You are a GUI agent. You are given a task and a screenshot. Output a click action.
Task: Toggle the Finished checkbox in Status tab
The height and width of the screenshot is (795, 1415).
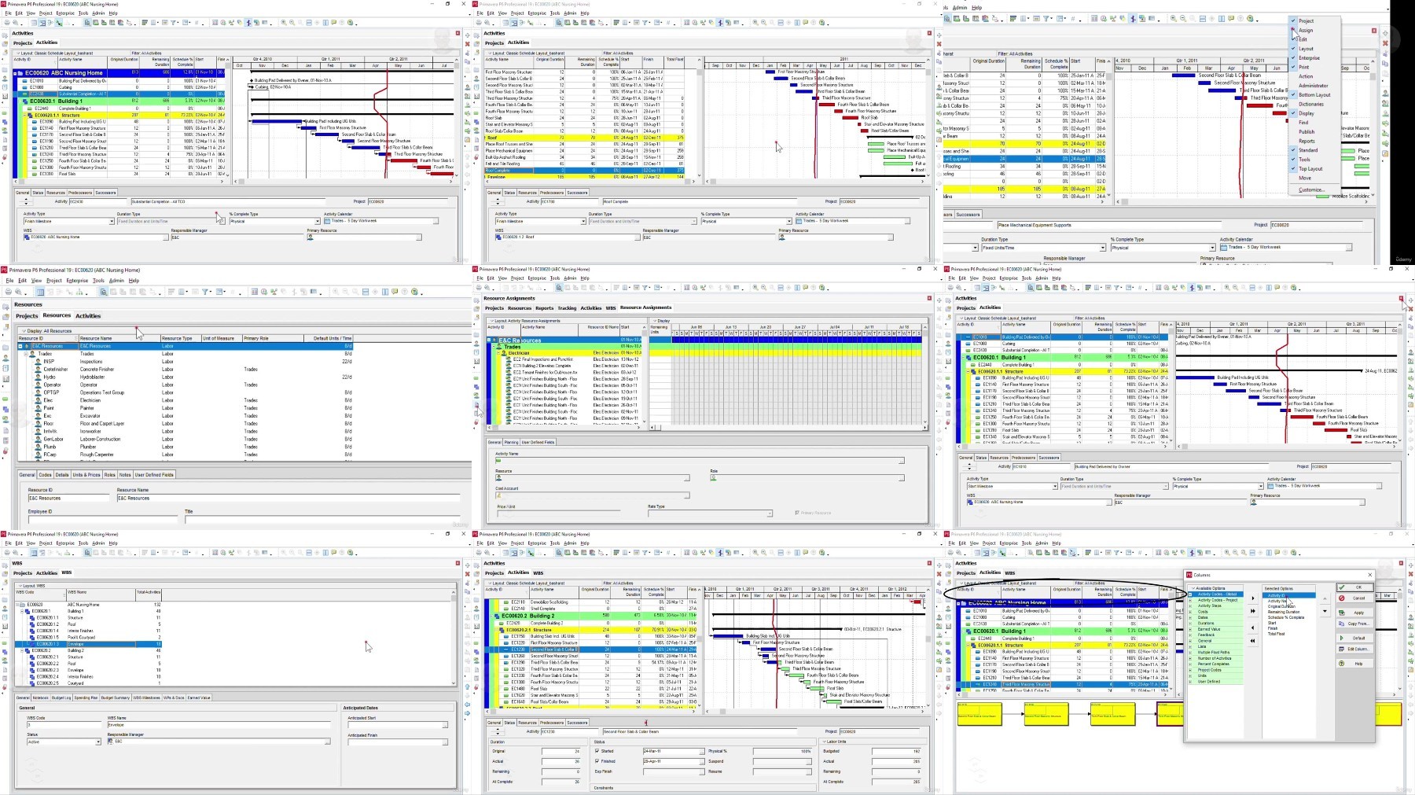click(x=597, y=761)
